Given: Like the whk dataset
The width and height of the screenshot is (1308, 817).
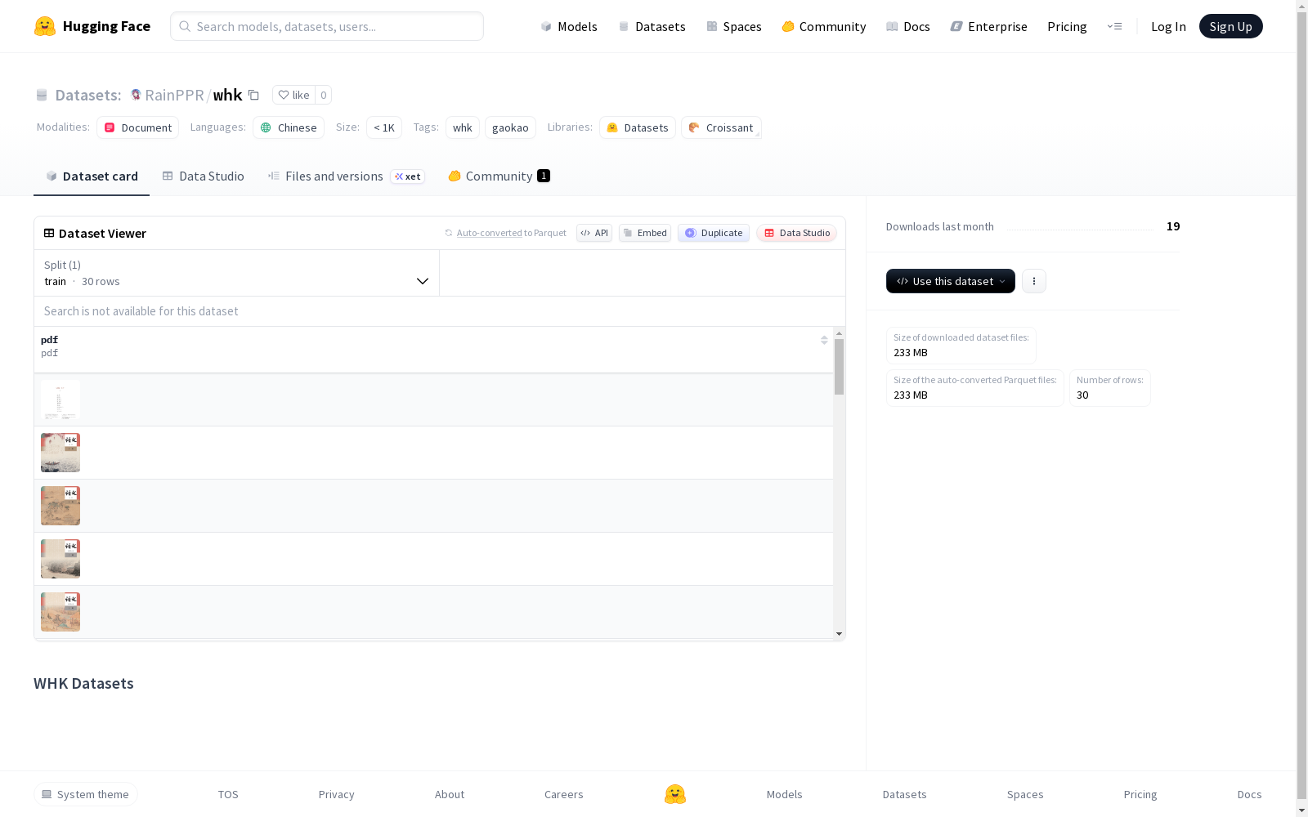Looking at the screenshot, I should tap(293, 95).
